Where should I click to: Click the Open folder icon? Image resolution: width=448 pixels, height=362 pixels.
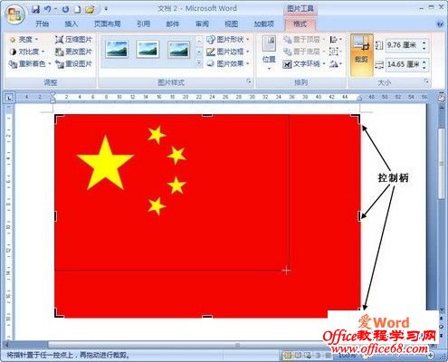pos(90,9)
